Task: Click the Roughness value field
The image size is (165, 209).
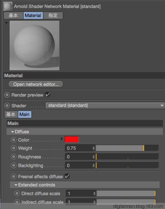Action: (x=79, y=157)
